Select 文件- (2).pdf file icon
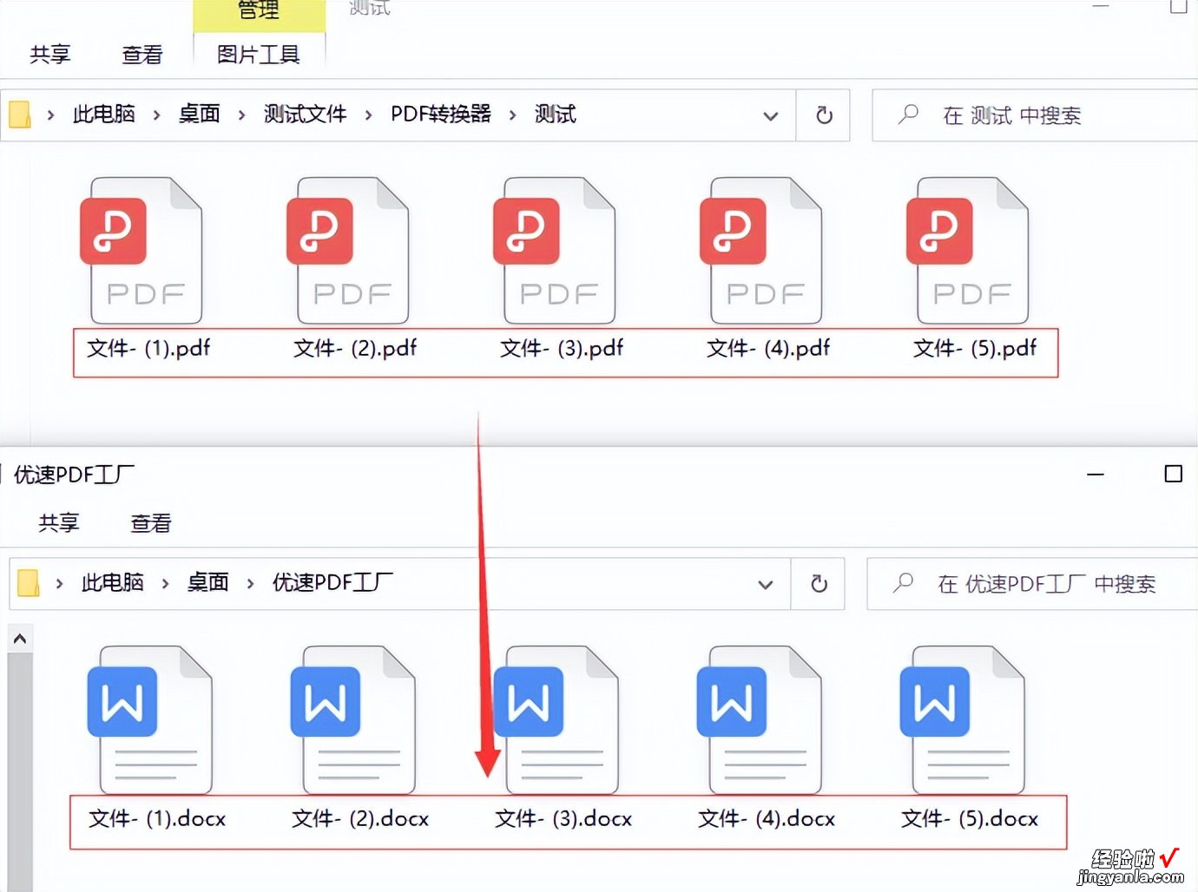This screenshot has height=892, width=1198. tap(348, 251)
